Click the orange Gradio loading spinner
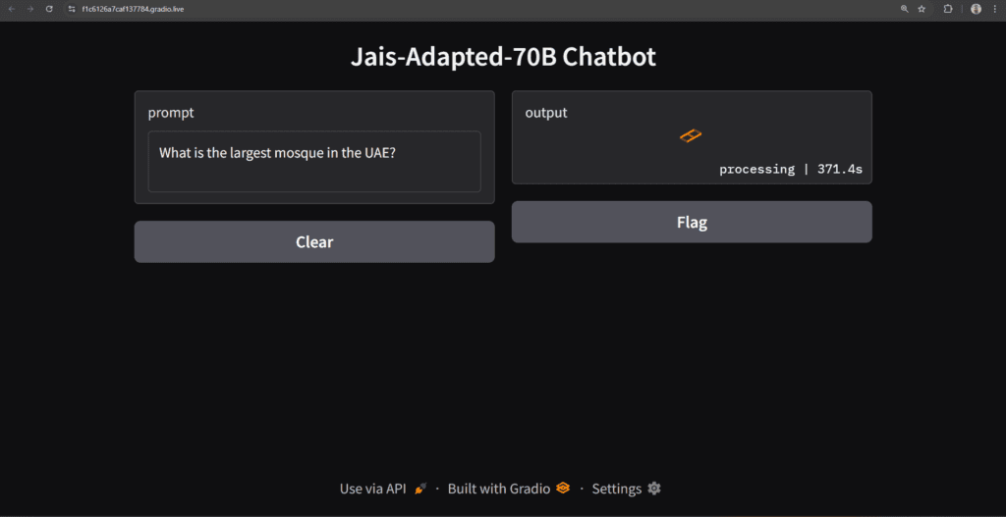The height and width of the screenshot is (517, 1006). 691,135
